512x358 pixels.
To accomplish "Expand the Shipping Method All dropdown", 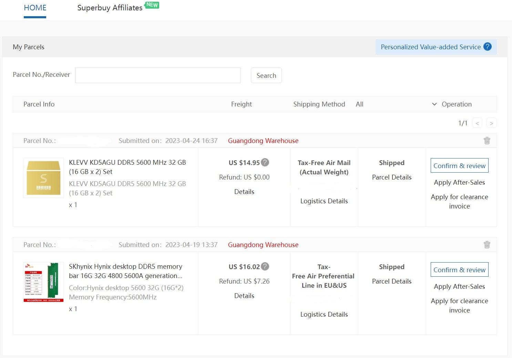I will point(396,104).
